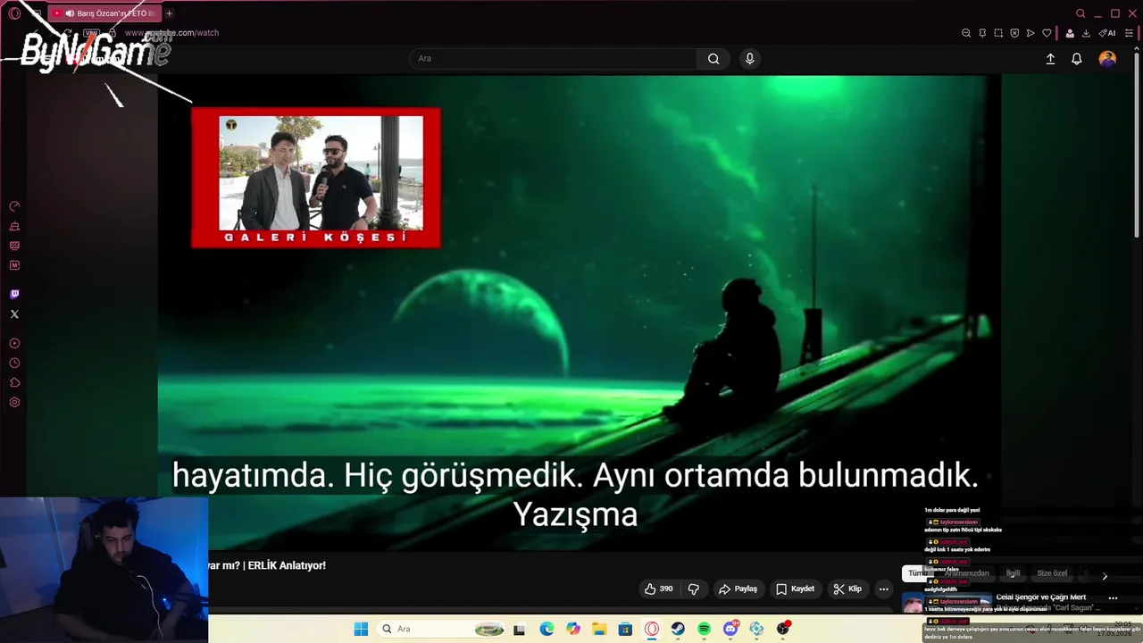The width and height of the screenshot is (1143, 643).
Task: Open sidebar Settings gear icon
Action: (x=14, y=402)
